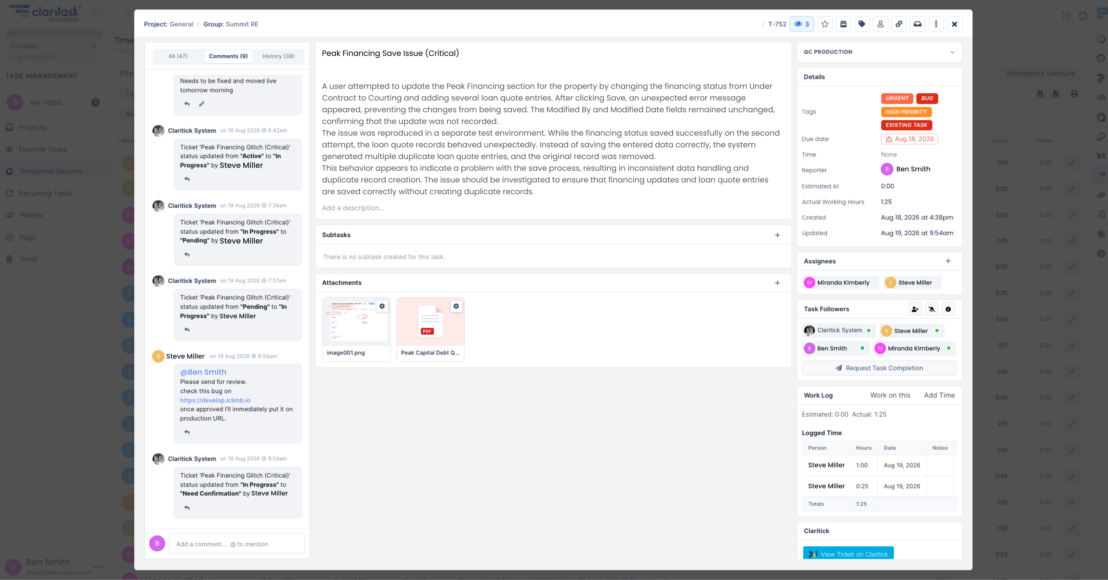Click Request Task Completion button

[879, 368]
